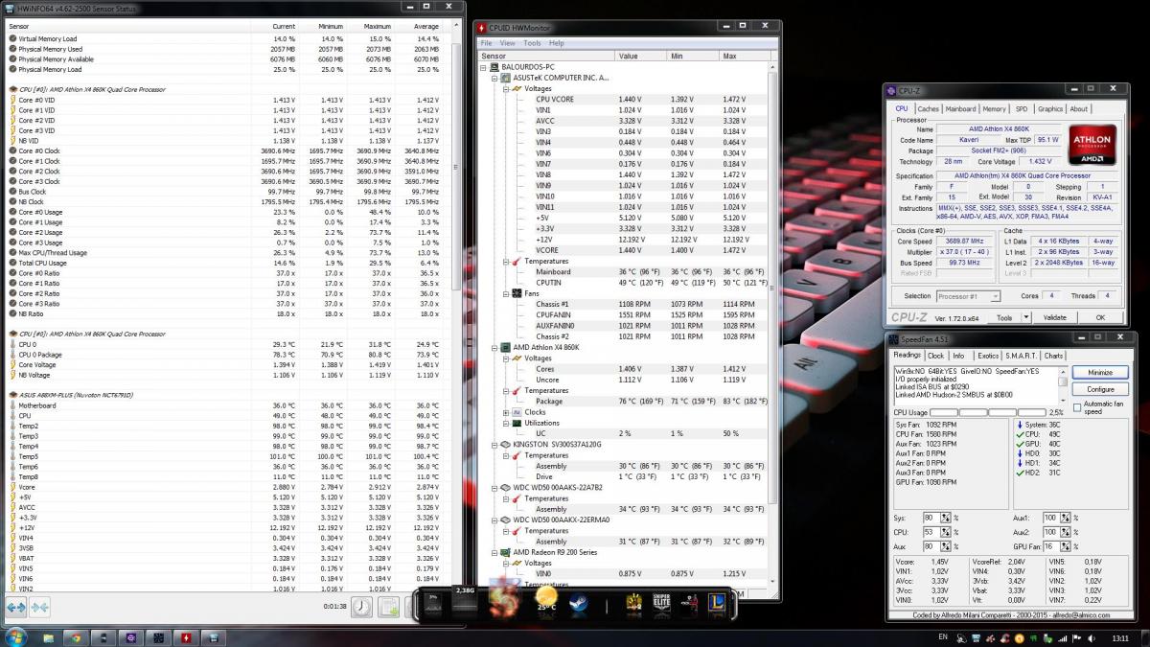This screenshot has width=1150, height=647.
Task: Click the ASUSTeK motherboard icon in HWMonitor
Action: [x=506, y=78]
